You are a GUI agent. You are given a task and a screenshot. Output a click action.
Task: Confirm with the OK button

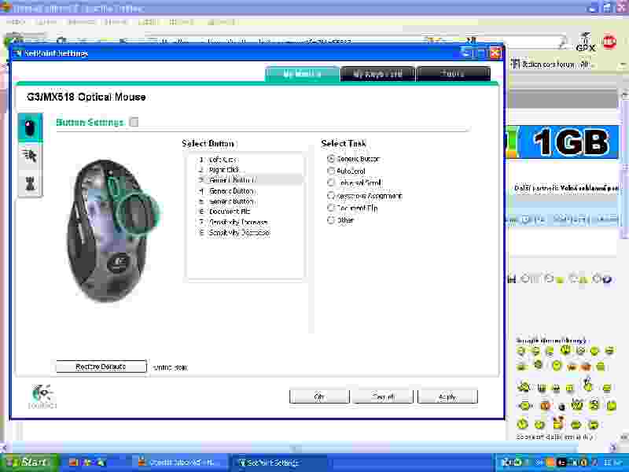coord(319,396)
